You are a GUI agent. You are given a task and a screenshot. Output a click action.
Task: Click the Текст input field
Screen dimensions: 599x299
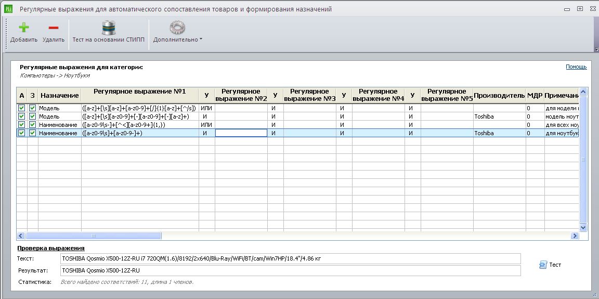tap(290, 258)
